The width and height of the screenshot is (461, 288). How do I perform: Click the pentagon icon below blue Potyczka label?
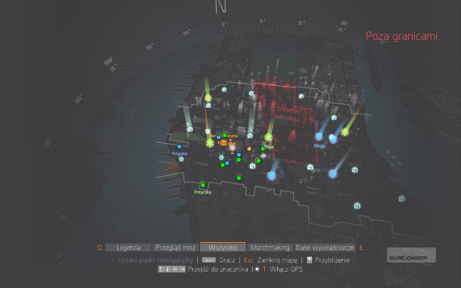click(181, 159)
